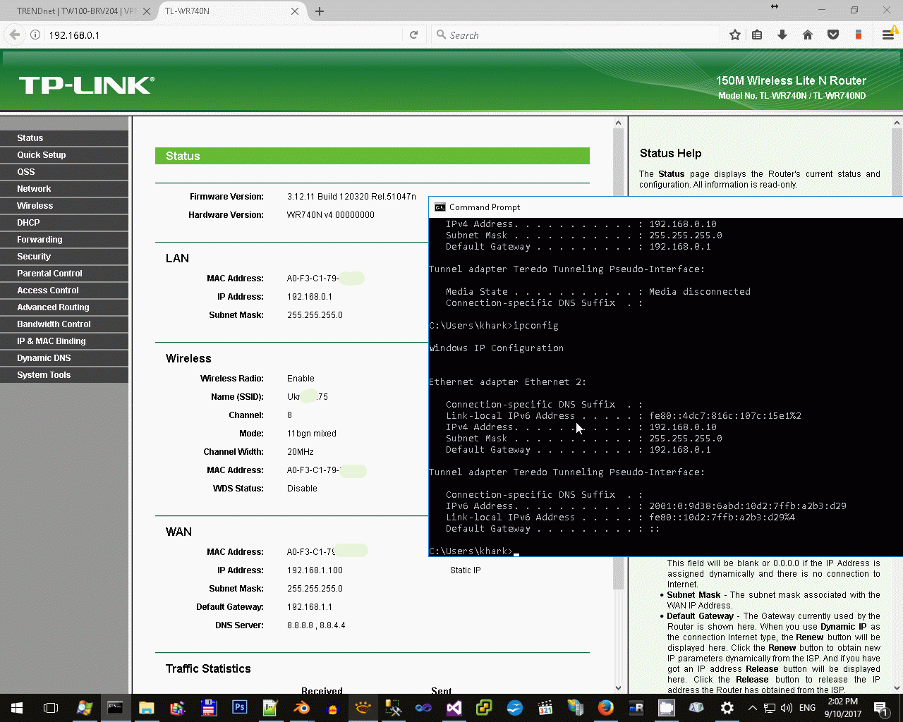Click the TP-LINK logo in the header
The height and width of the screenshot is (722, 903).
(86, 85)
